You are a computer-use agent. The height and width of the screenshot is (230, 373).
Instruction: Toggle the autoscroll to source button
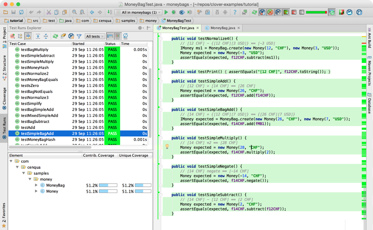point(28,36)
